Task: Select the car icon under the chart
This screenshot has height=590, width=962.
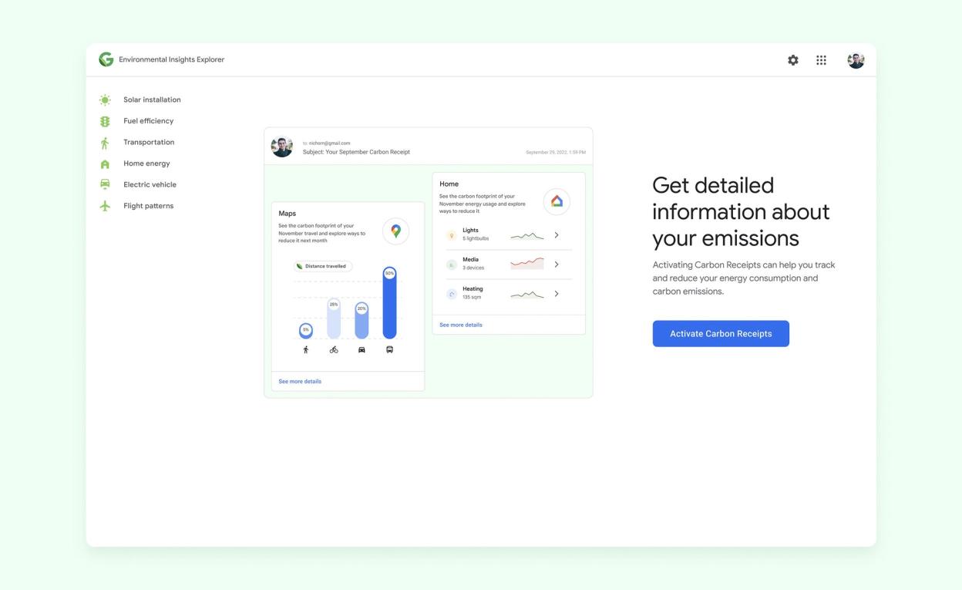Action: coord(362,349)
